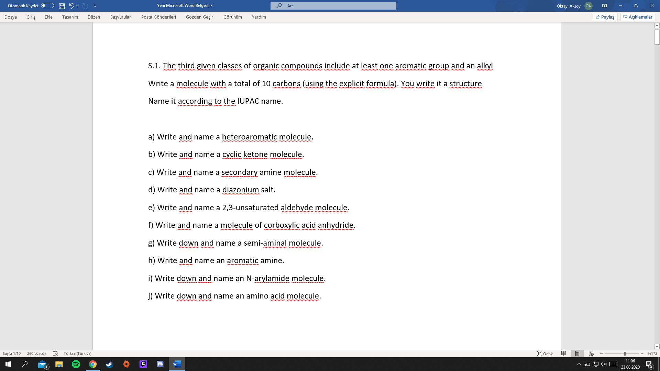Toggle the Otomatik Kaydet switch
The image size is (660, 371).
pos(47,5)
